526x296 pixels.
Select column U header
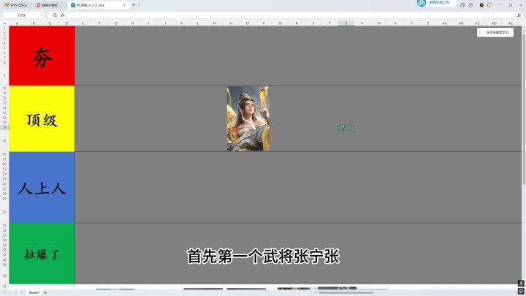[x=346, y=23]
